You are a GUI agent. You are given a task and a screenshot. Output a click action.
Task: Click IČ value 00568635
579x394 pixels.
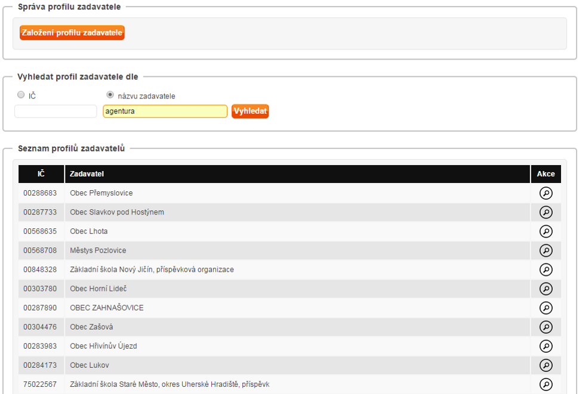40,231
